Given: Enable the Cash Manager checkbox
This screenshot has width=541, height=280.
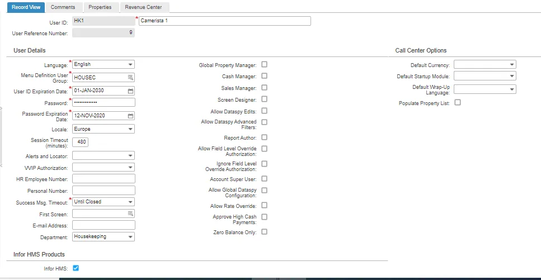Looking at the screenshot, I should (x=264, y=76).
